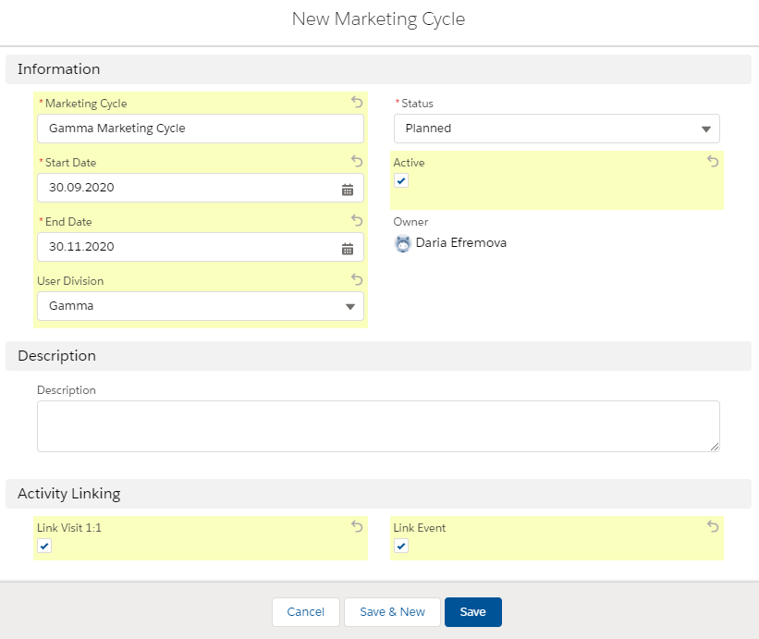Viewport: 759px width, 639px height.
Task: Click the revert icon above the Active checkbox
Action: click(713, 161)
